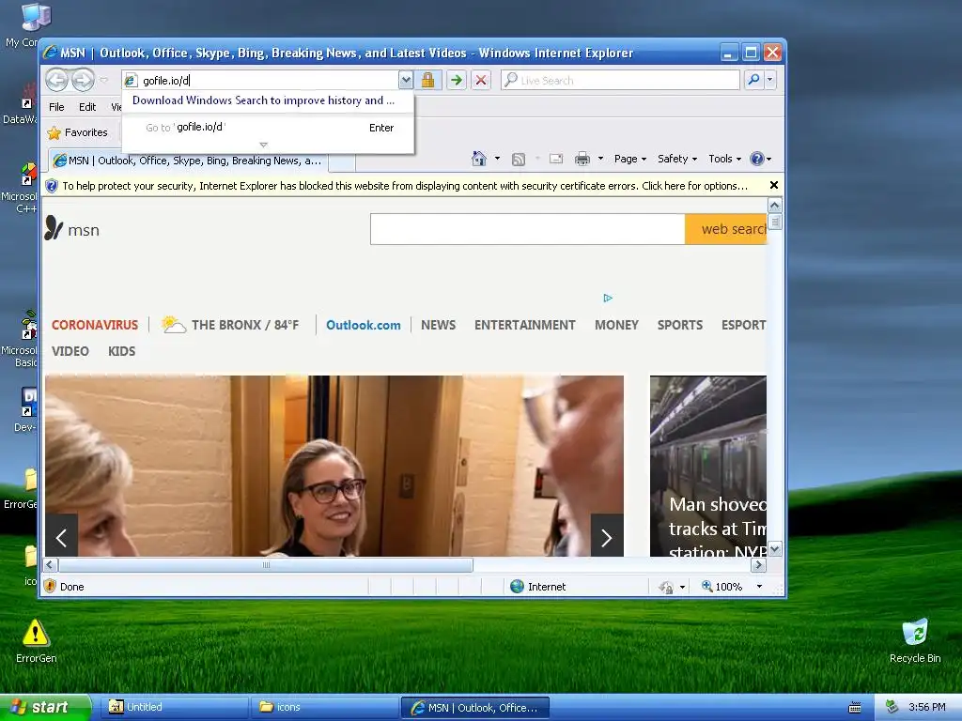Open the Edit menu
This screenshot has width=962, height=721.
point(87,107)
